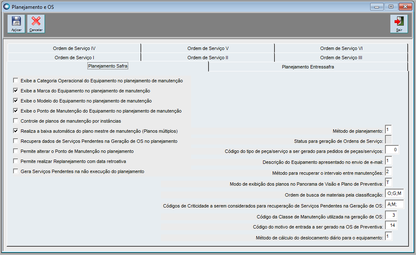
Task: Enable Exibe a Categoria Operacional checkbox
Action: [x=16, y=80]
